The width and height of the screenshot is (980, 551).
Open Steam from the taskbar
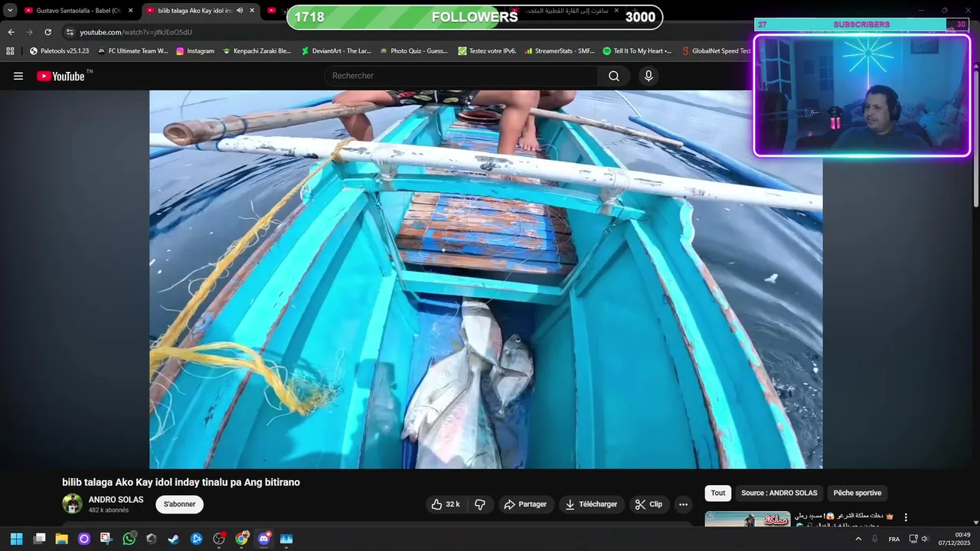174,539
